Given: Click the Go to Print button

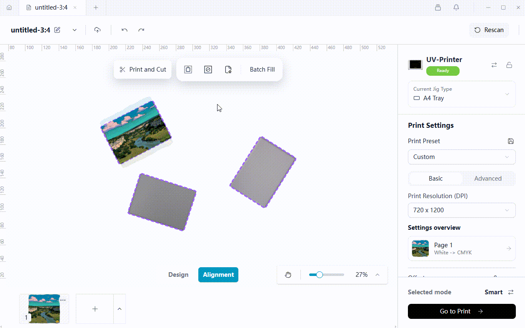Looking at the screenshot, I should 462,311.
